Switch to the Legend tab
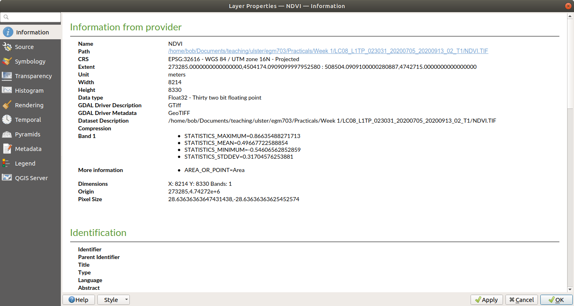This screenshot has height=306, width=574. [x=25, y=164]
